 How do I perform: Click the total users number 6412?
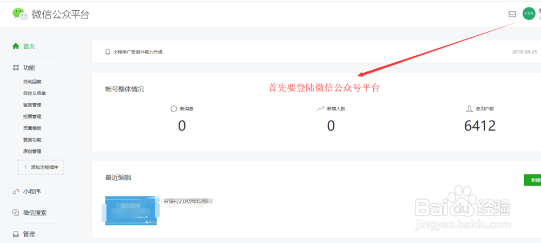pyautogui.click(x=480, y=126)
